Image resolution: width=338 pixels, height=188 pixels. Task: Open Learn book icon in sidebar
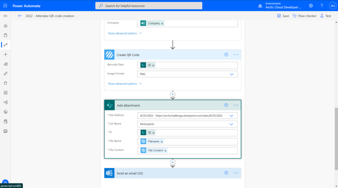coord(6,131)
